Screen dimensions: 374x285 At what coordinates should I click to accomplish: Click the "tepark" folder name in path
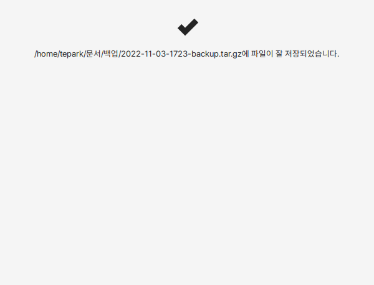pos(71,54)
